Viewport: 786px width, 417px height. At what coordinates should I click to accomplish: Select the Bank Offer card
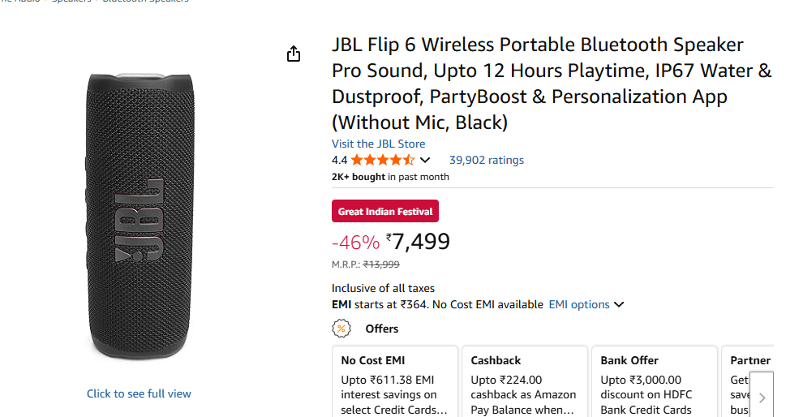[654, 382]
